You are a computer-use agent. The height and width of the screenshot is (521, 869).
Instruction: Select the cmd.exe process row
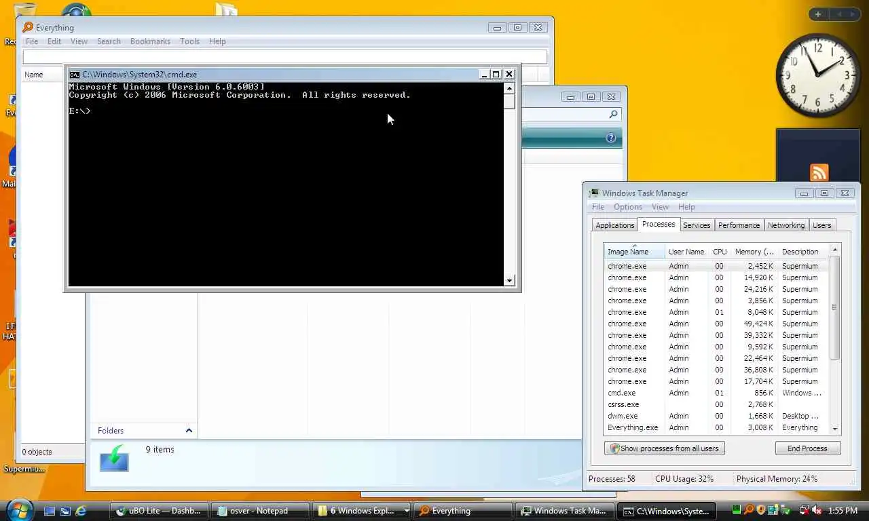click(716, 393)
